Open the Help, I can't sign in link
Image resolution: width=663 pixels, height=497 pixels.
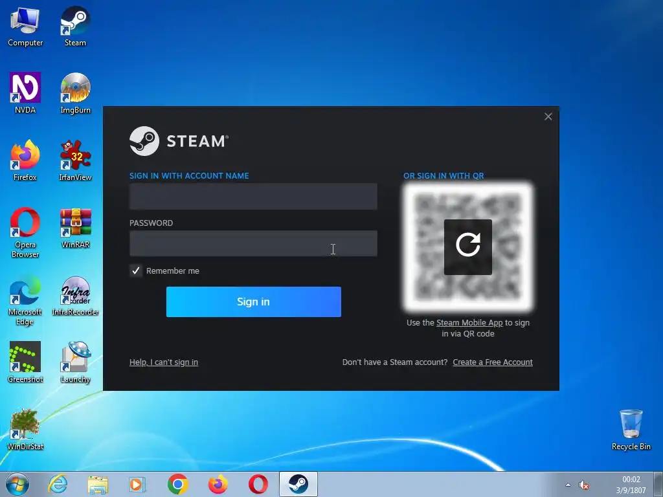coord(164,362)
